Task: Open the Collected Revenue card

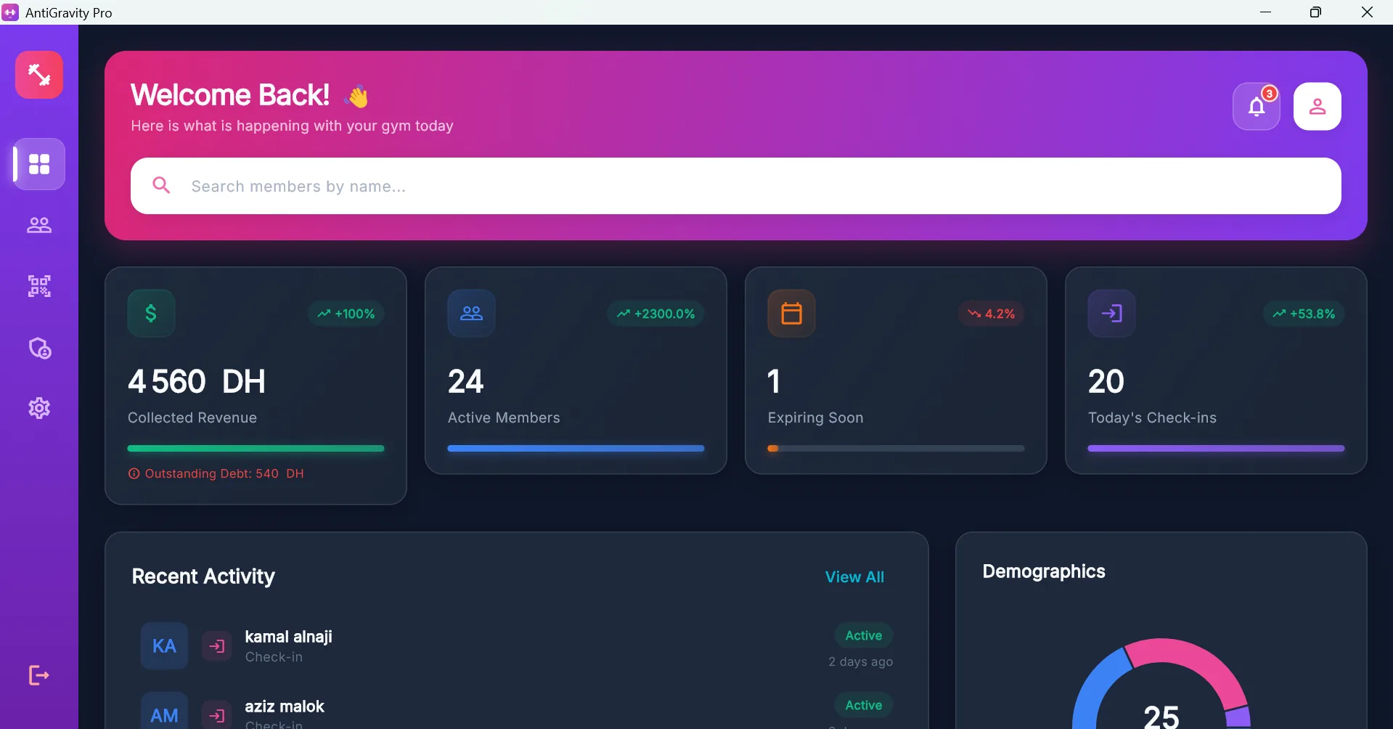Action: coord(256,385)
